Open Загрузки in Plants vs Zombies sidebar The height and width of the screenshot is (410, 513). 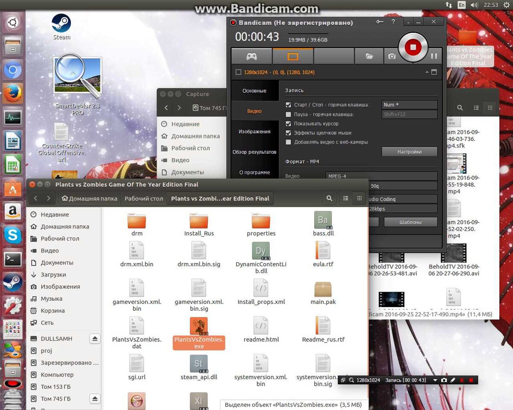pos(53,275)
